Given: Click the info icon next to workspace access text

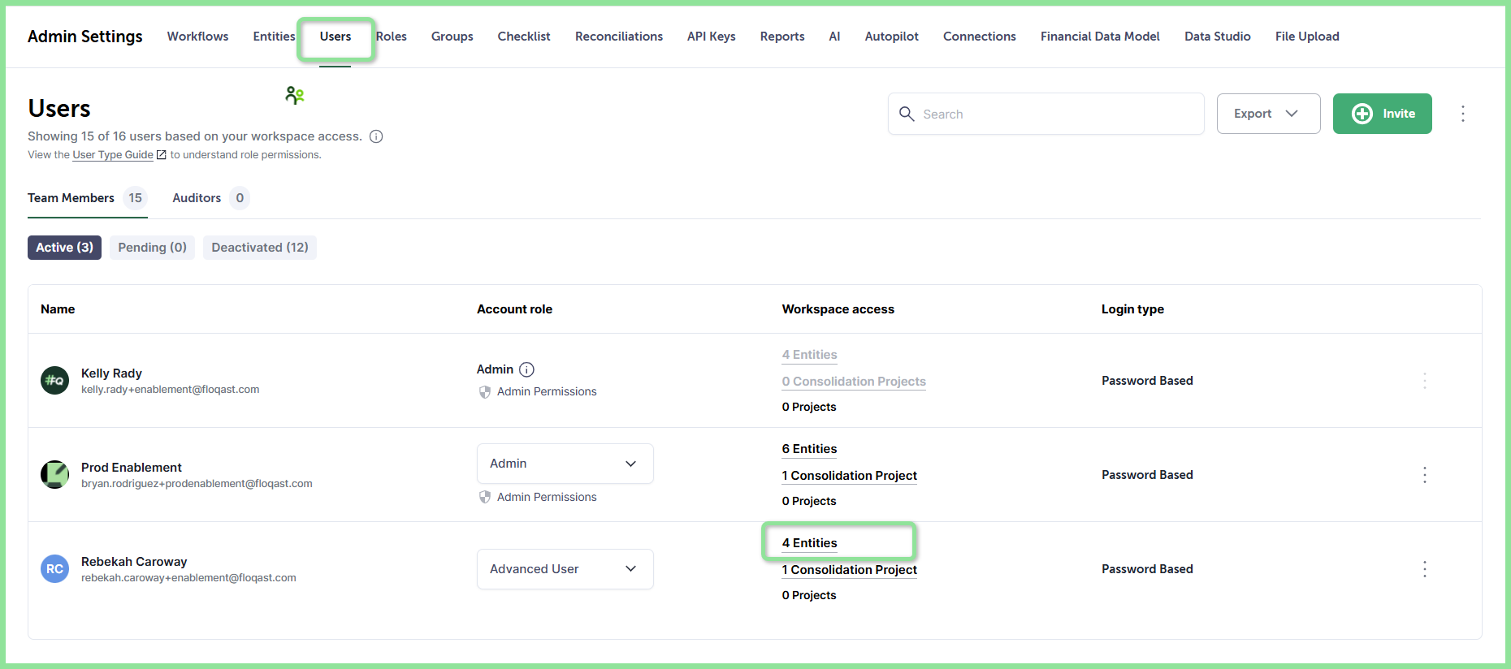Looking at the screenshot, I should [x=376, y=136].
